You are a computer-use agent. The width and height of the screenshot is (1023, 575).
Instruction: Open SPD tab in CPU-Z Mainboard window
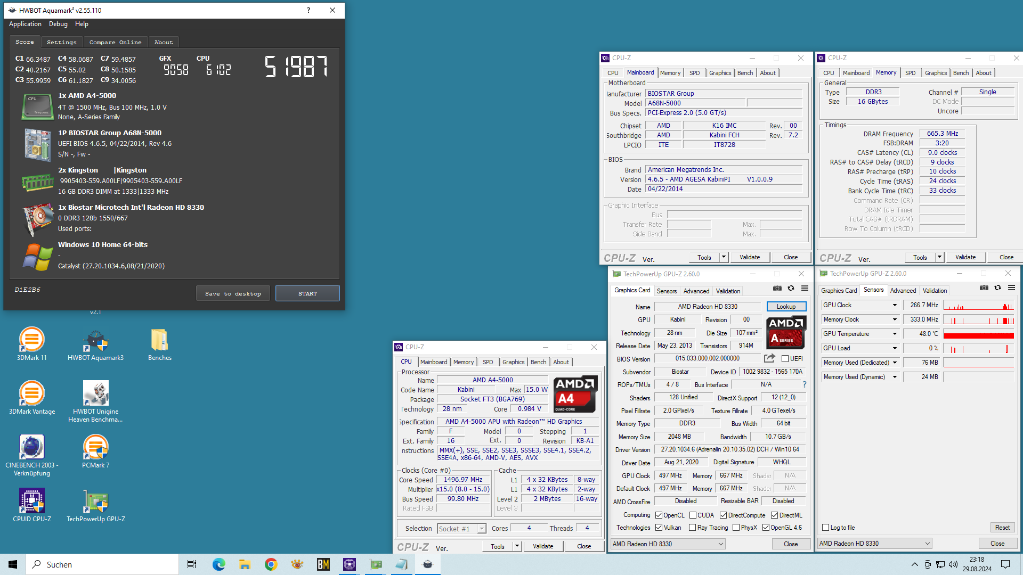pyautogui.click(x=694, y=73)
